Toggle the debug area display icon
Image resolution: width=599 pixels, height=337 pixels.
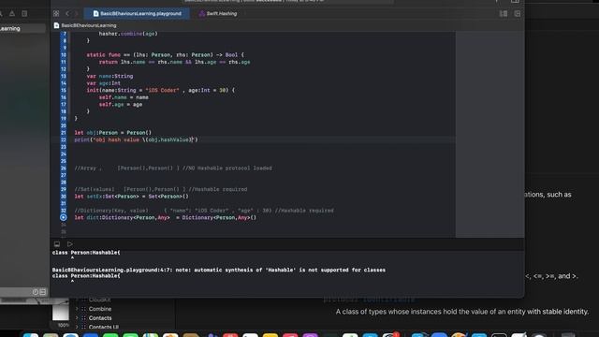coord(57,243)
